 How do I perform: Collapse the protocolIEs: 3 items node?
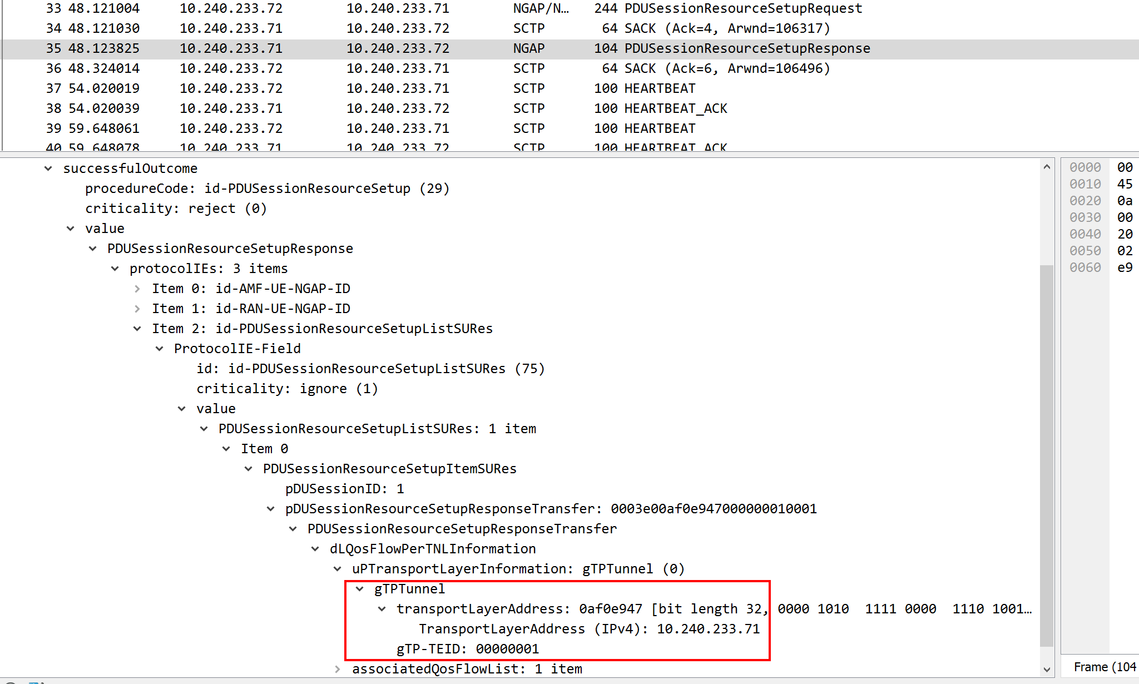[115, 268]
